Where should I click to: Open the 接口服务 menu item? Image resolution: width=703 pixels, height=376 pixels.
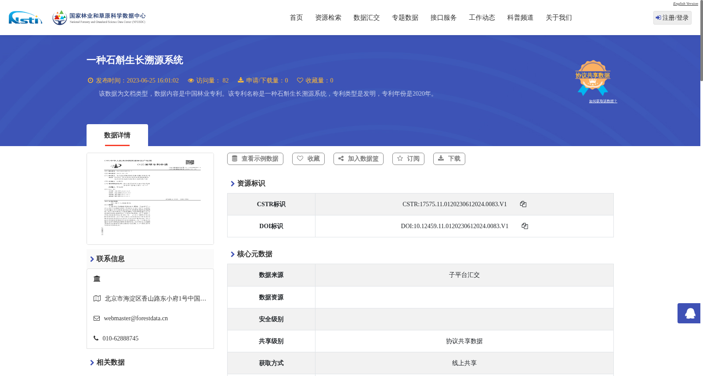[443, 18]
